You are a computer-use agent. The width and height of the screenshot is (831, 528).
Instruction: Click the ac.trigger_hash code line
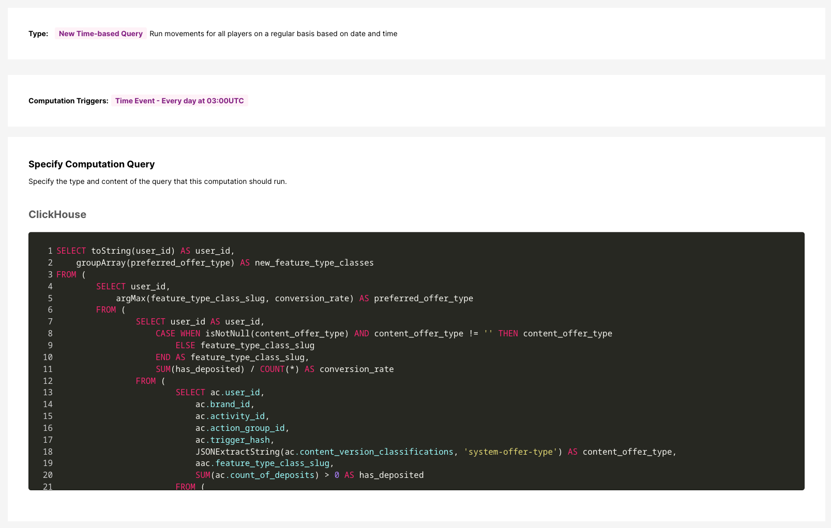(x=234, y=440)
